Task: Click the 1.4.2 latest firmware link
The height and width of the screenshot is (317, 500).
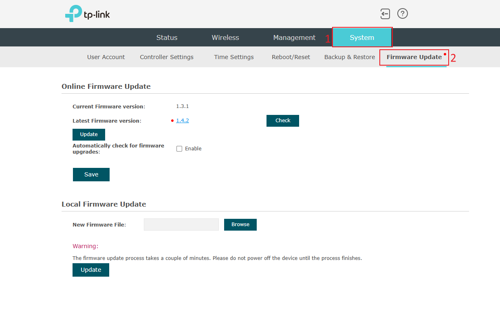Action: (182, 121)
